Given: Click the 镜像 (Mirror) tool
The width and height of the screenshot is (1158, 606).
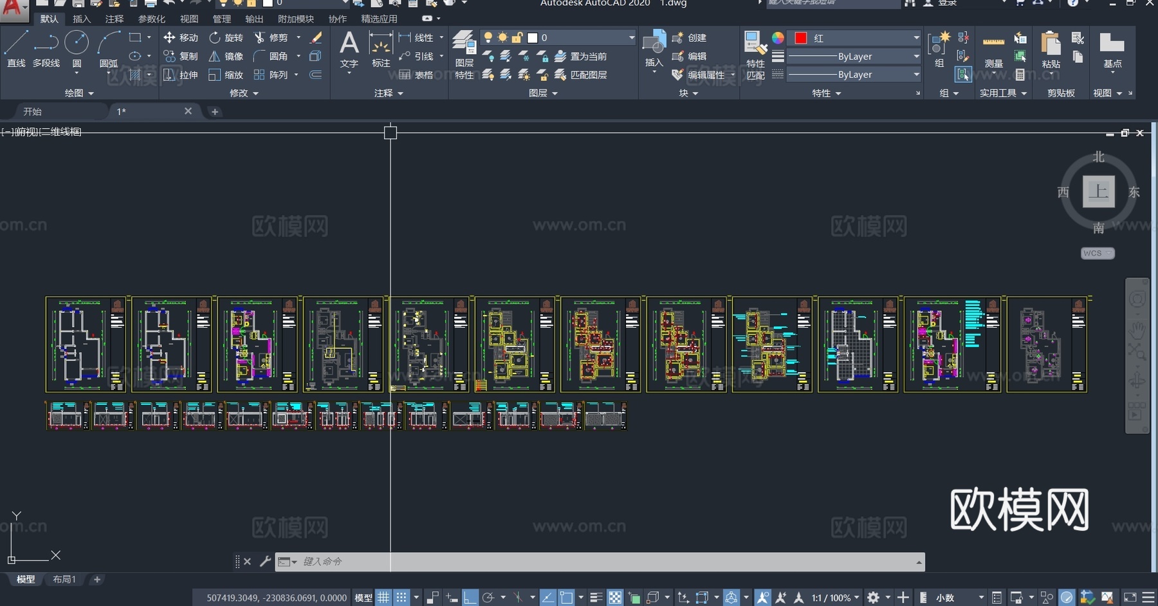Looking at the screenshot, I should (226, 57).
